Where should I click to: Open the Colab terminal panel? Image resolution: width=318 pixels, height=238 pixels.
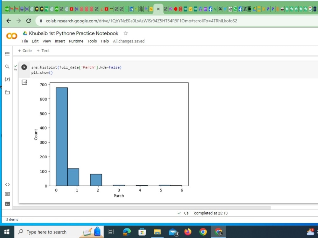coord(7,204)
